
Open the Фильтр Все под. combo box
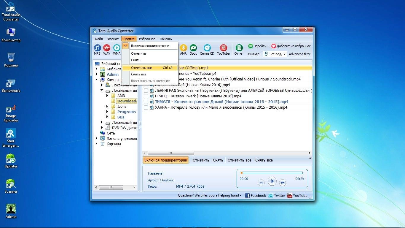(x=275, y=54)
